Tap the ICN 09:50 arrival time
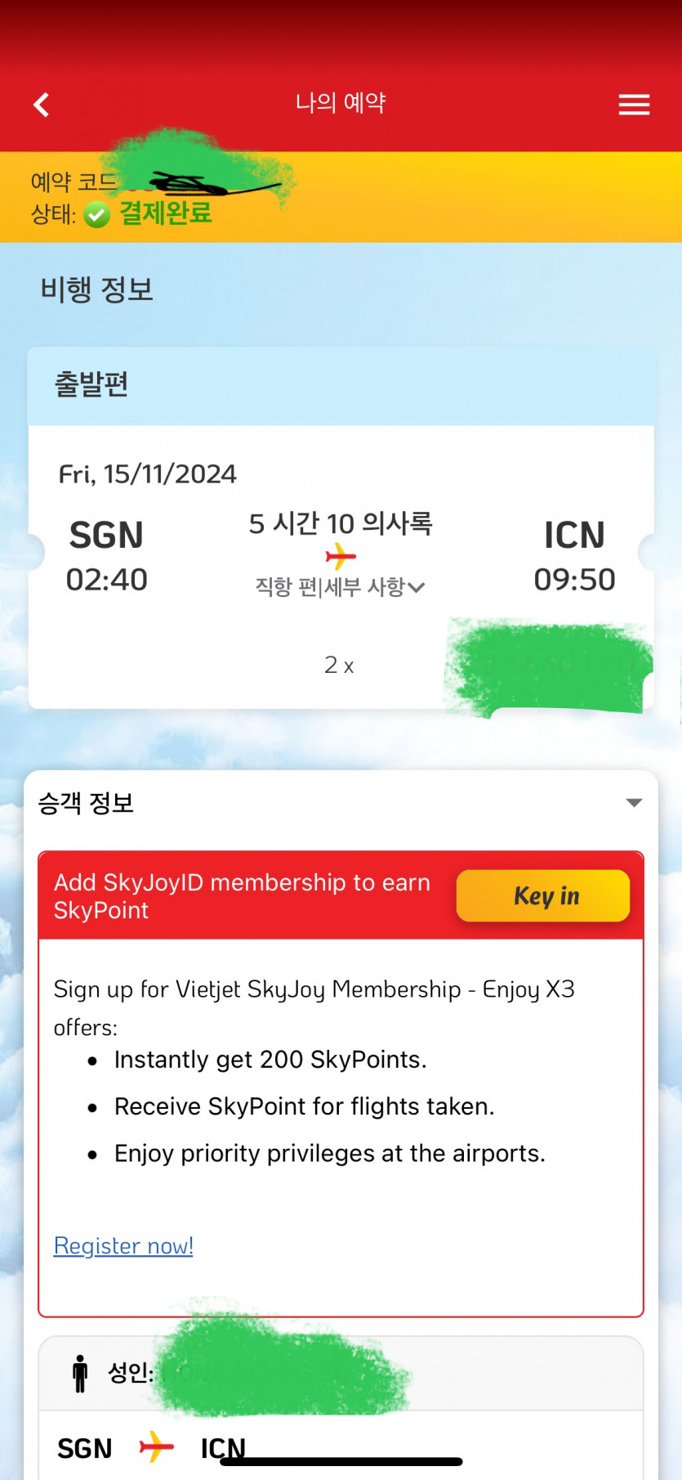 coord(574,579)
